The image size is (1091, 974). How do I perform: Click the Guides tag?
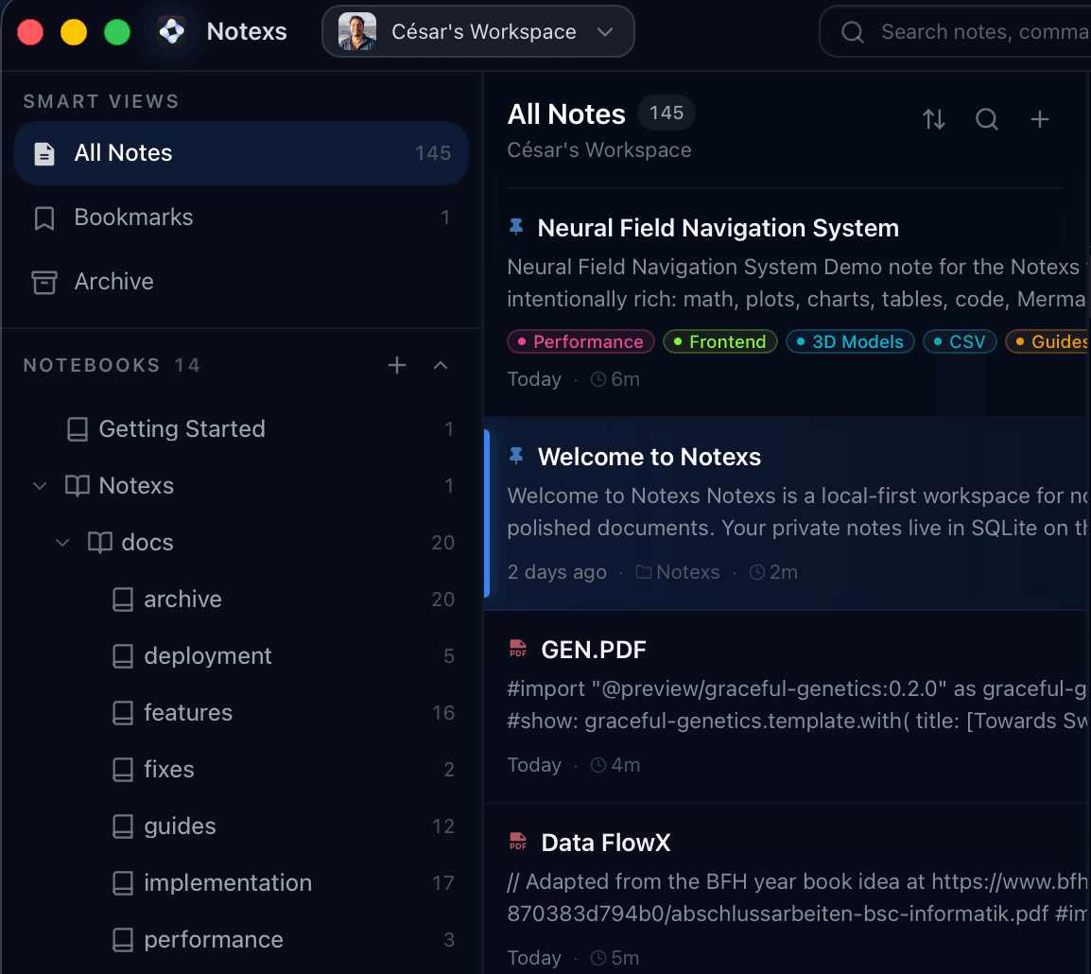click(x=1048, y=341)
